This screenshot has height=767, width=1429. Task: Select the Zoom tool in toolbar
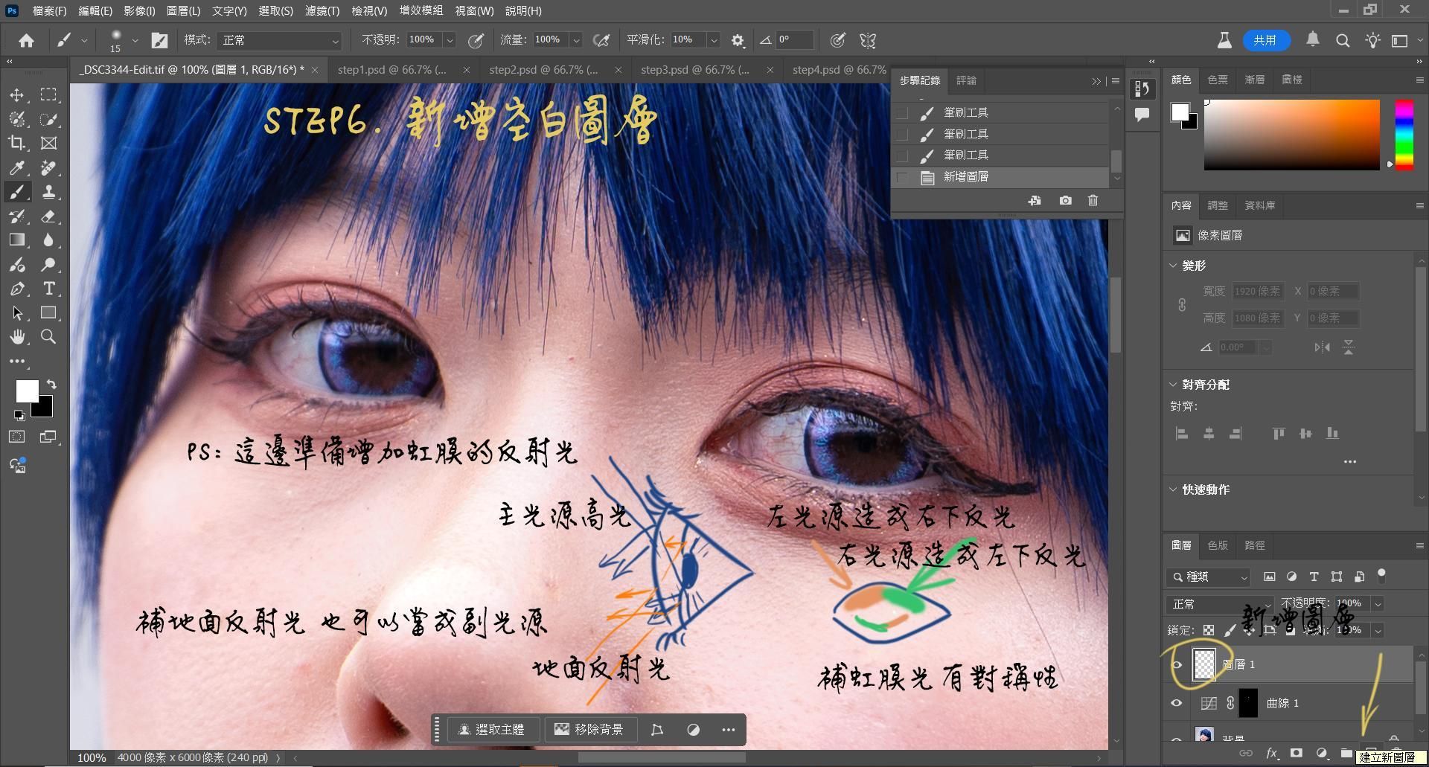(48, 337)
